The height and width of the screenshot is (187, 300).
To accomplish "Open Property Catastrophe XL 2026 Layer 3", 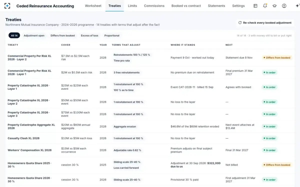I will coord(29,114).
